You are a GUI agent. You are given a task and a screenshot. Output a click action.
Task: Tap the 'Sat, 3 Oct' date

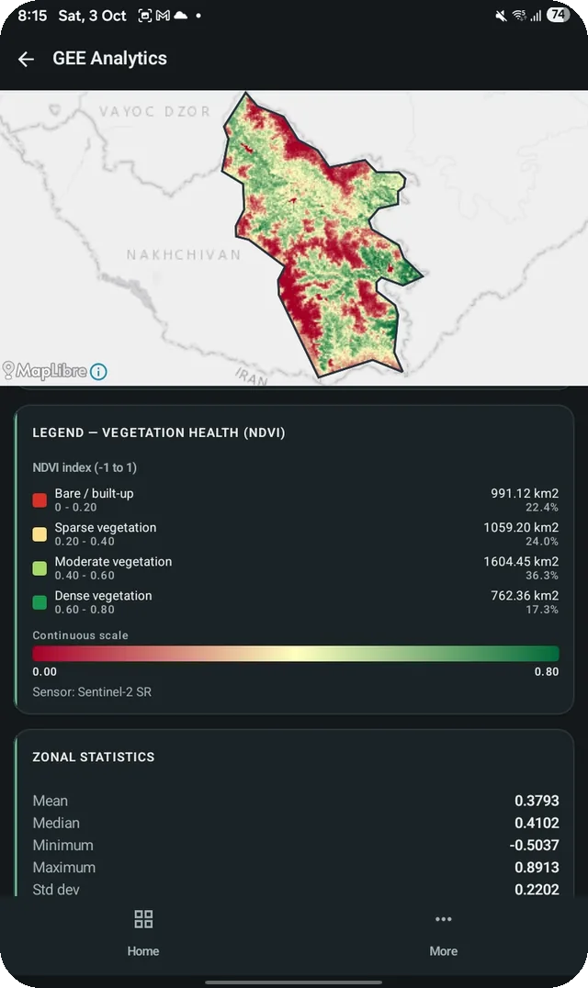(93, 16)
